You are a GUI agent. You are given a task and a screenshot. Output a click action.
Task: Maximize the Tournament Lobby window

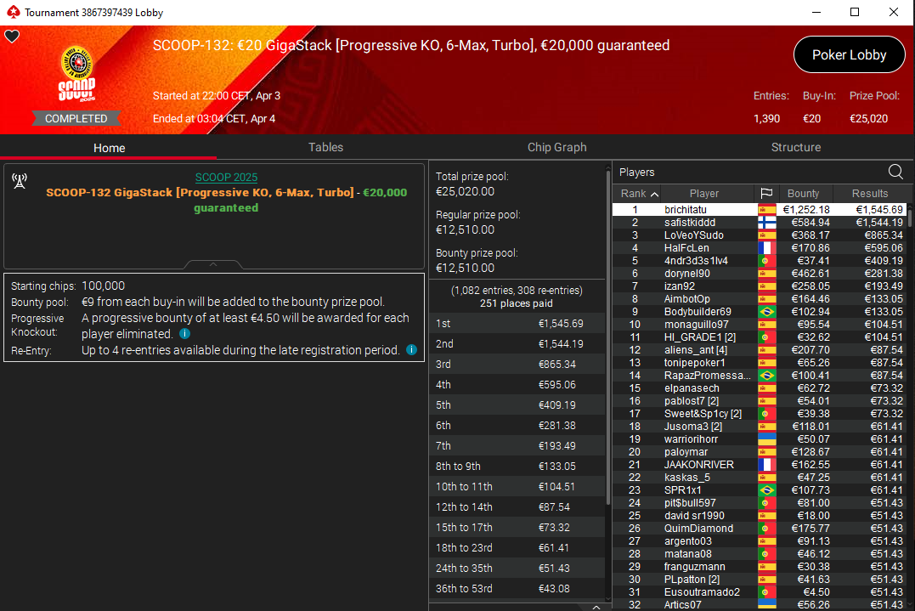point(855,12)
